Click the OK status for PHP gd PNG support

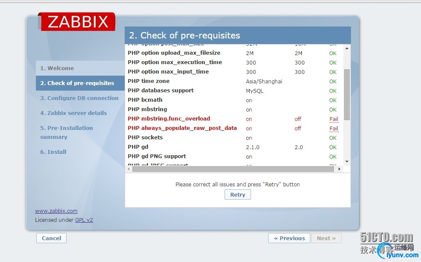click(x=333, y=157)
